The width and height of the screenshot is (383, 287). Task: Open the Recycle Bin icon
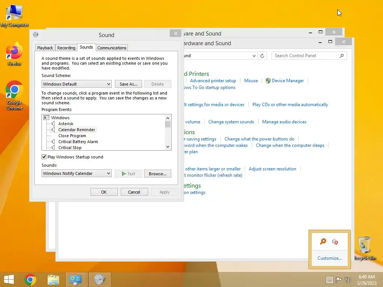tap(365, 248)
